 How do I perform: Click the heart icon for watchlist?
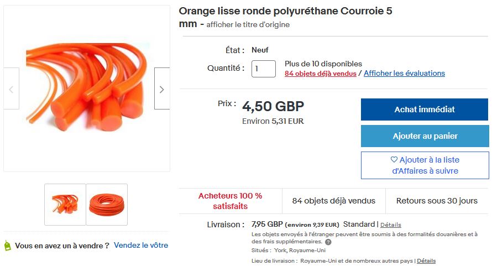point(394,159)
